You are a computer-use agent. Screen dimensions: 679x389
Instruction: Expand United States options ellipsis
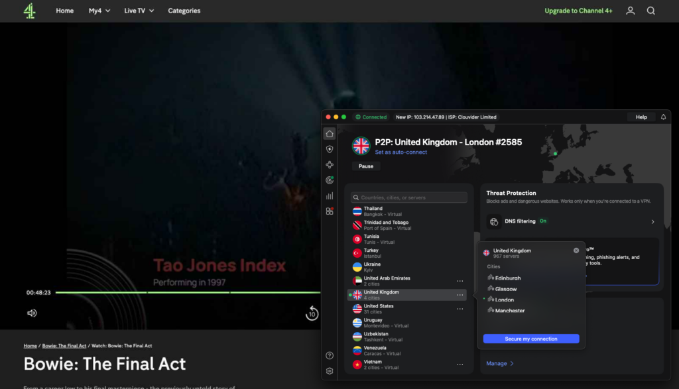tap(460, 309)
